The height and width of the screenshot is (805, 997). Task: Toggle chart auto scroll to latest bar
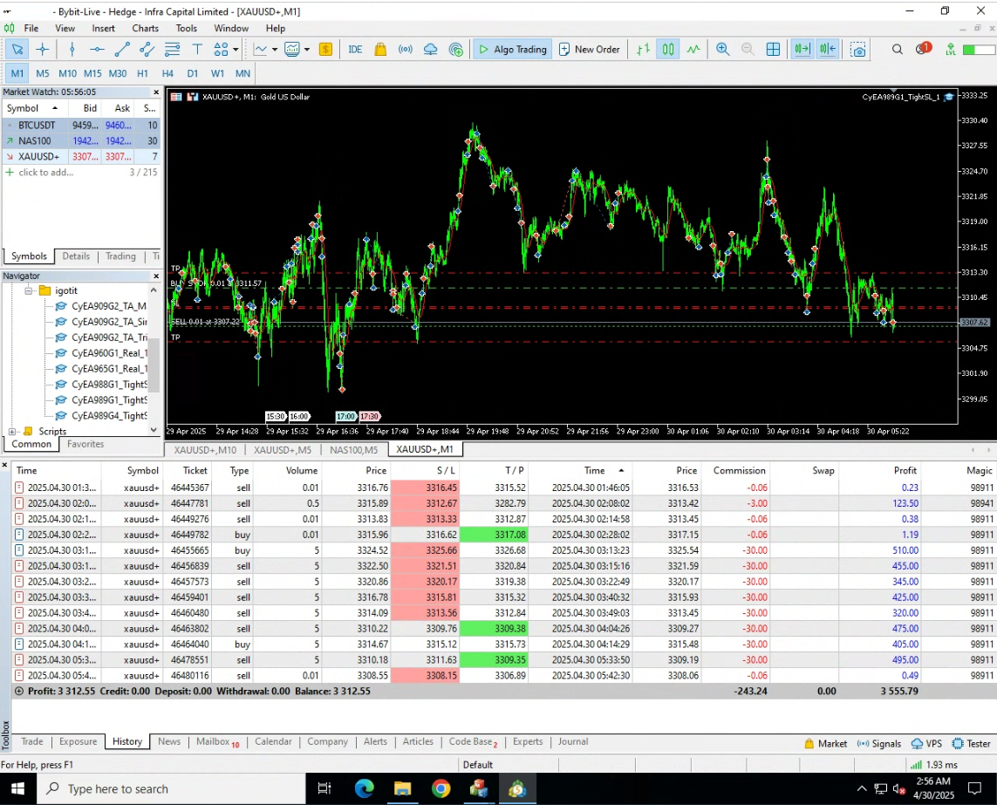point(802,50)
